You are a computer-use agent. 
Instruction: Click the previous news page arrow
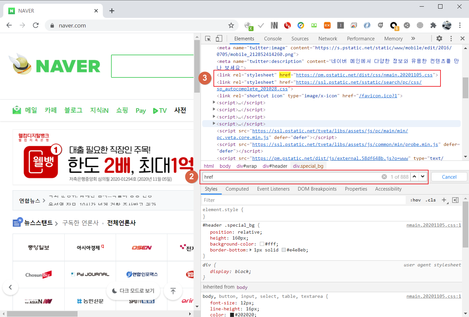click(x=10, y=287)
